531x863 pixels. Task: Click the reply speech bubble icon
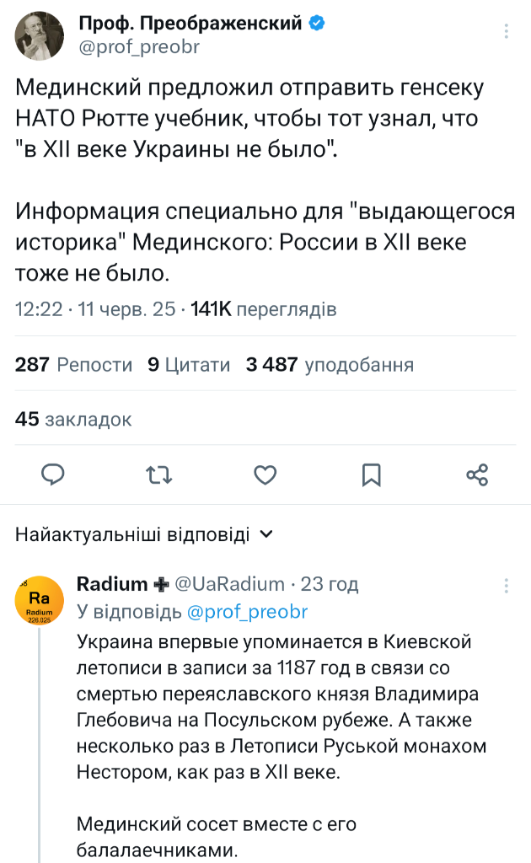pos(54,474)
